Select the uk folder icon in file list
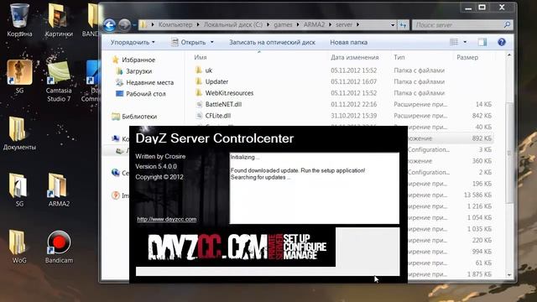The height and width of the screenshot is (302, 537). click(199, 70)
